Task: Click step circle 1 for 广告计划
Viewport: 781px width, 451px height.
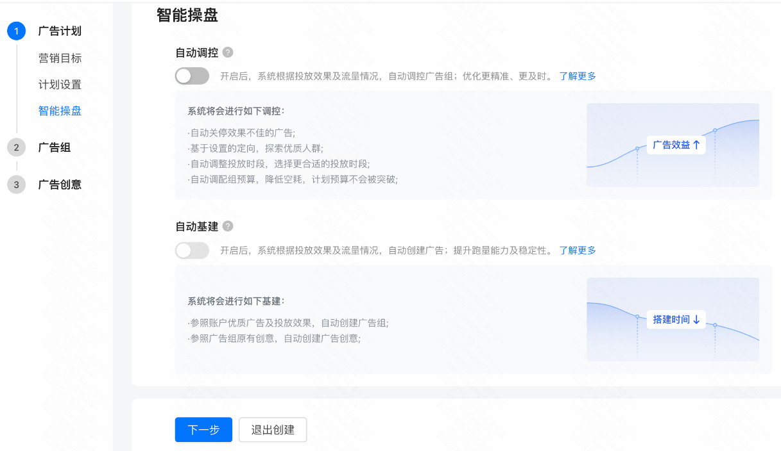Action: coord(16,31)
